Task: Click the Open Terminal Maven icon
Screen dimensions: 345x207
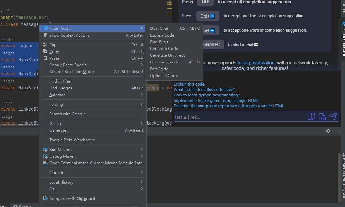Action: 45,163
